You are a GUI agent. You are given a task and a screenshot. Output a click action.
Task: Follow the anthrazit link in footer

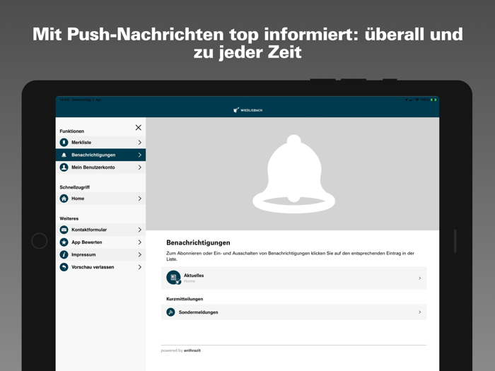click(192, 351)
